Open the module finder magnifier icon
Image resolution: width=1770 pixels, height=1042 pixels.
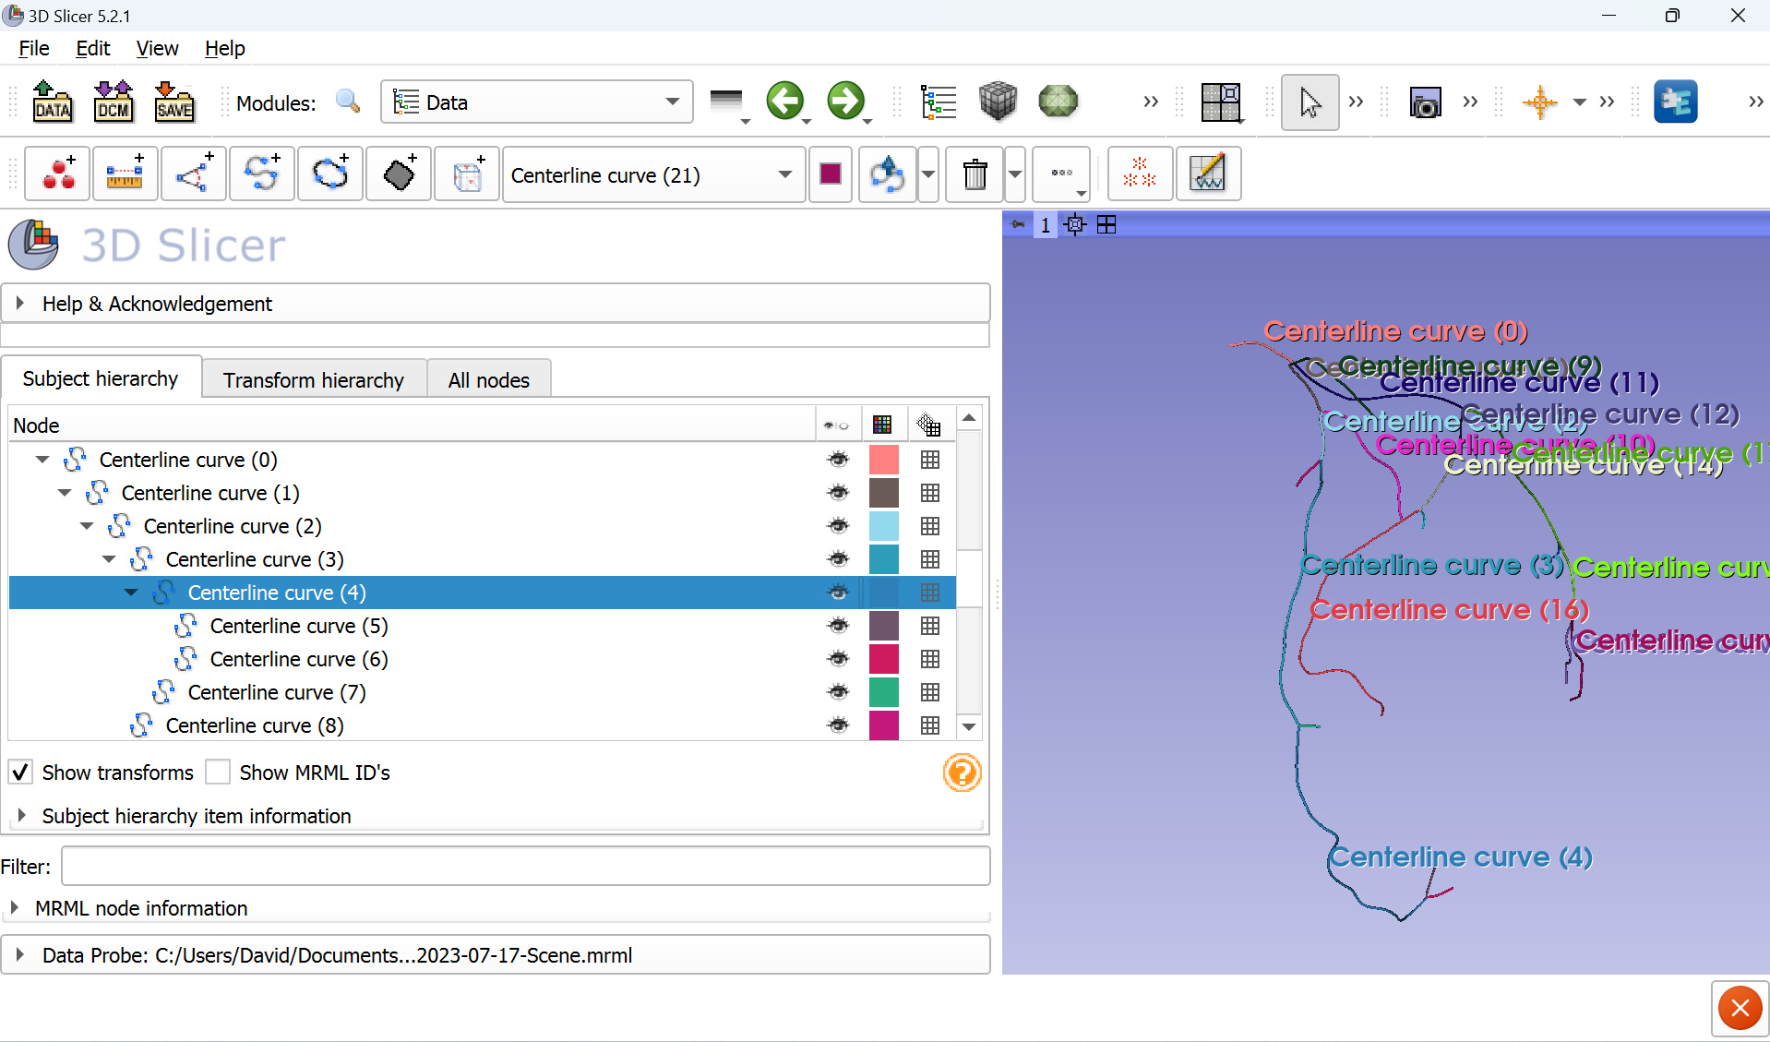click(x=348, y=102)
